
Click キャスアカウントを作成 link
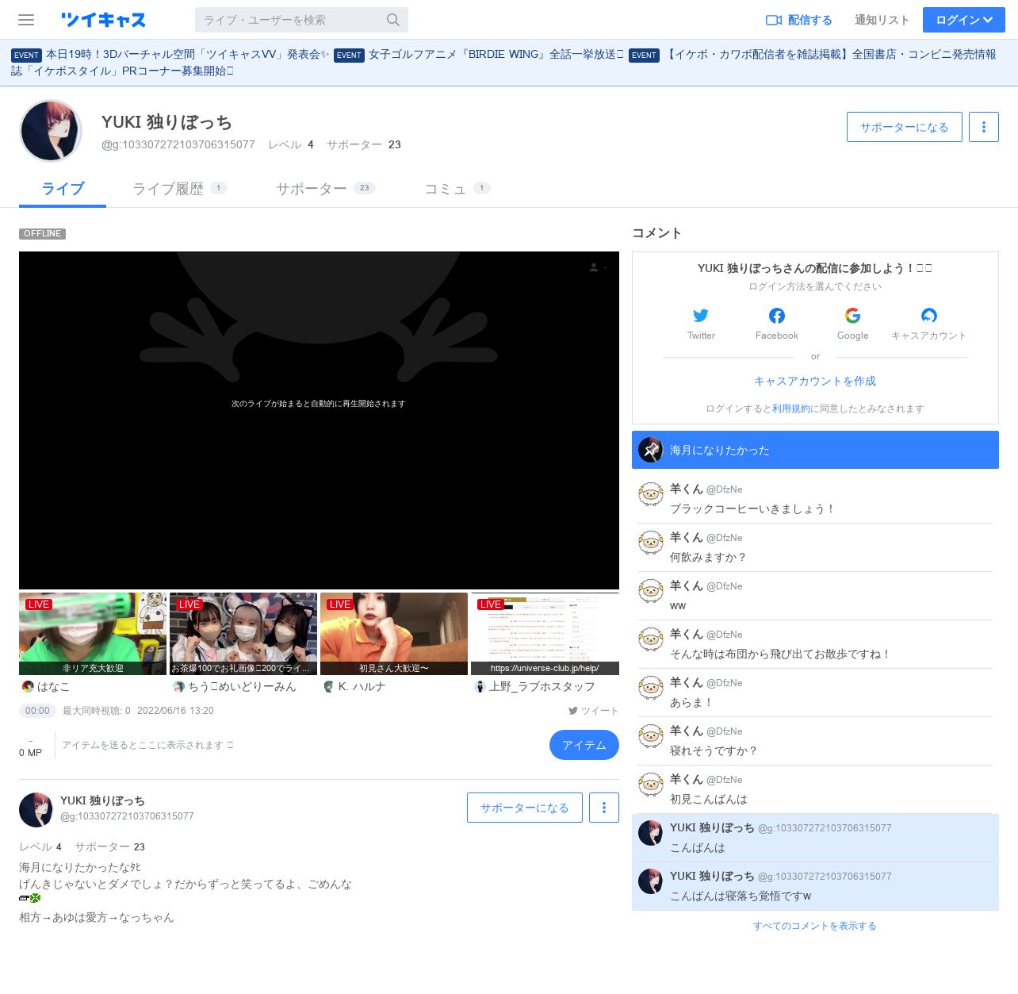pos(815,382)
